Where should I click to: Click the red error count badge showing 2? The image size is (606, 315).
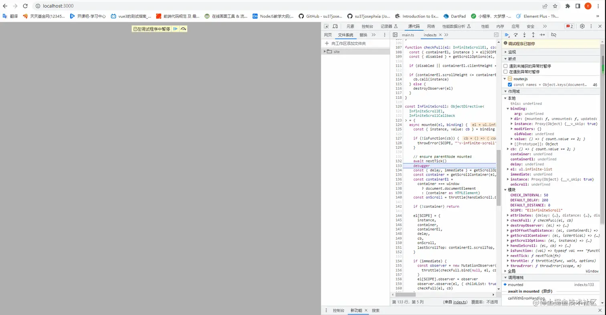click(570, 26)
